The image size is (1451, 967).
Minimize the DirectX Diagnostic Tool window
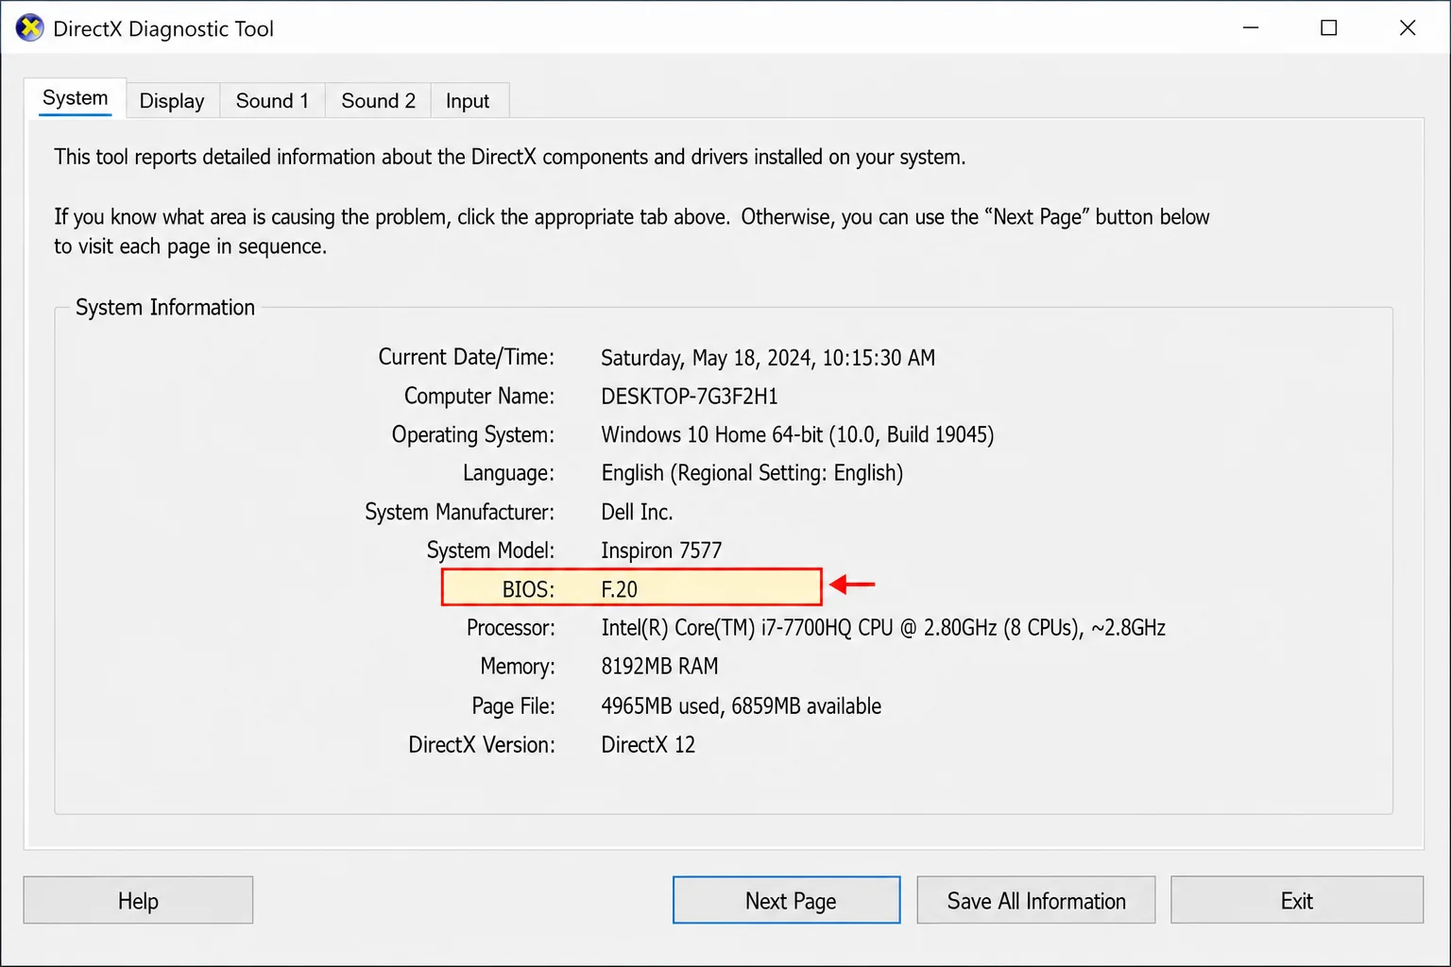click(1251, 28)
